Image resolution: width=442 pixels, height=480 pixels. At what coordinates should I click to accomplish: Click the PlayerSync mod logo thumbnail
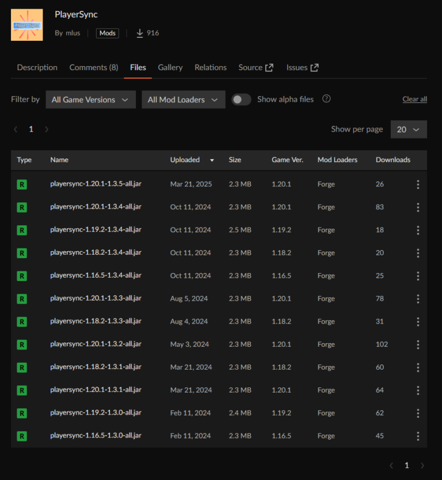pos(26,25)
